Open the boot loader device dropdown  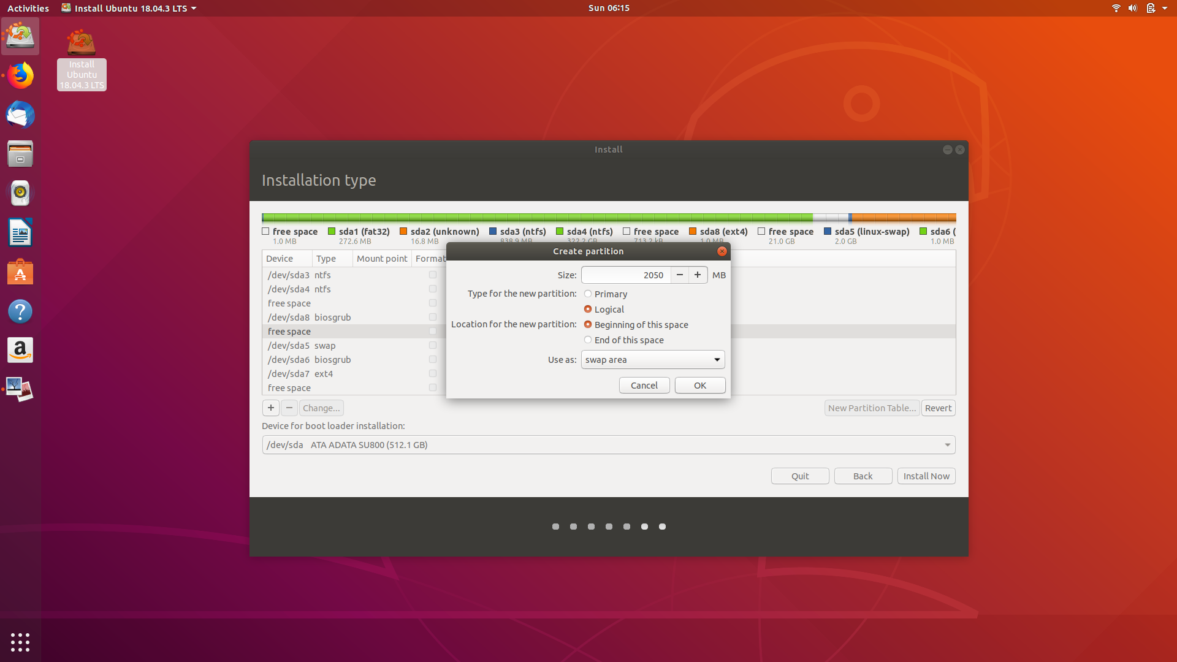pyautogui.click(x=608, y=445)
